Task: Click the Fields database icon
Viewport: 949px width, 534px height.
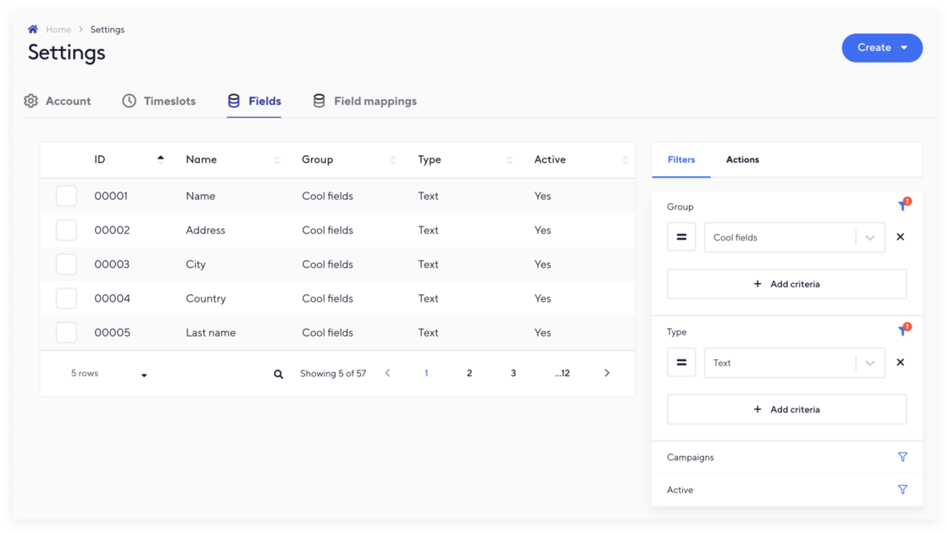Action: [x=234, y=101]
